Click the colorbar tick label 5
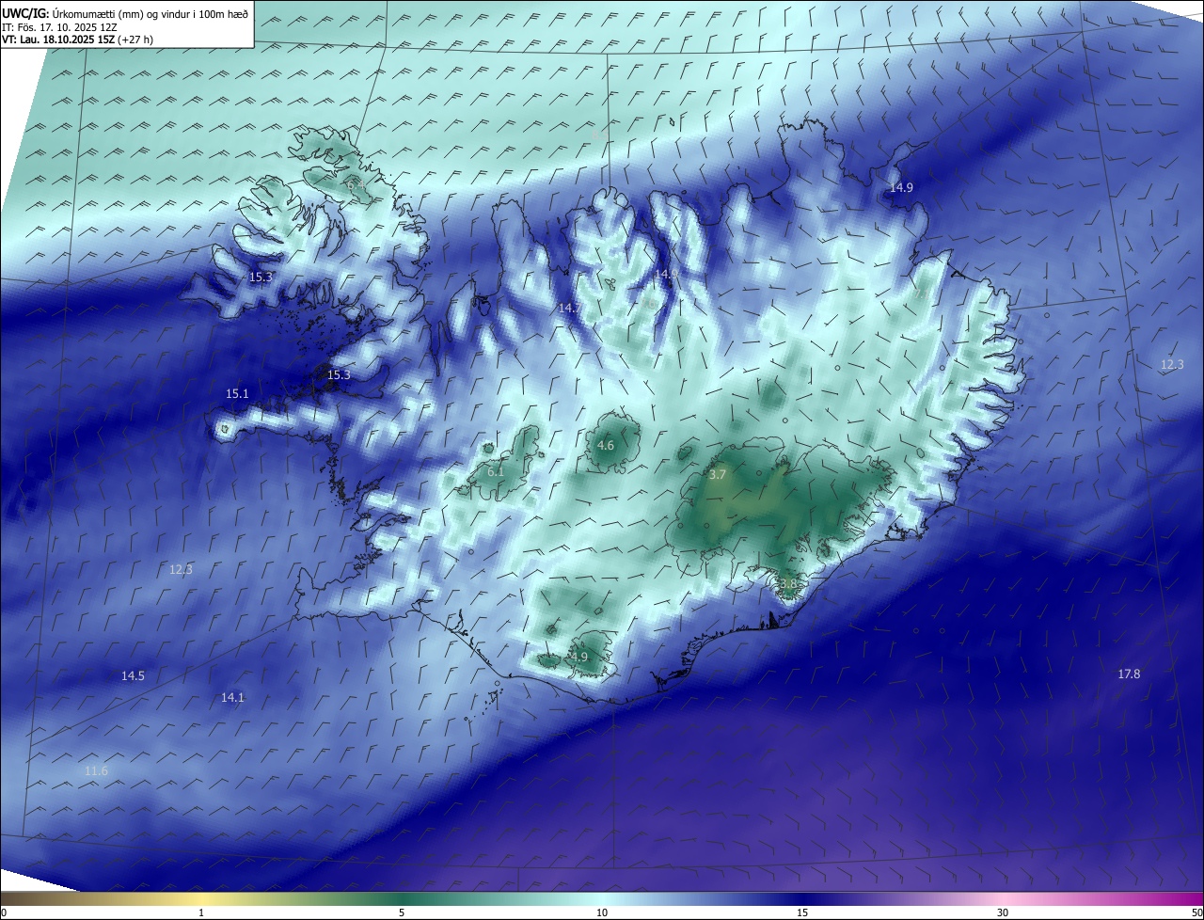Screen dimensions: 1204x920 coord(402,912)
